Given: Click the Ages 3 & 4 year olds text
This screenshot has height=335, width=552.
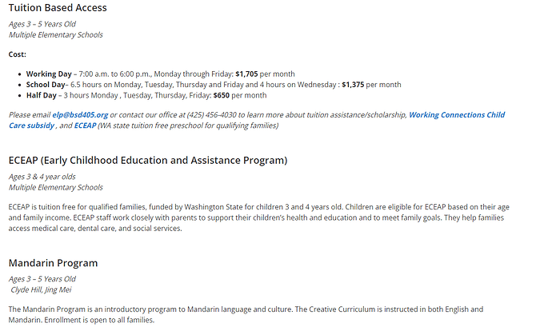Looking at the screenshot, I should click(42, 177).
